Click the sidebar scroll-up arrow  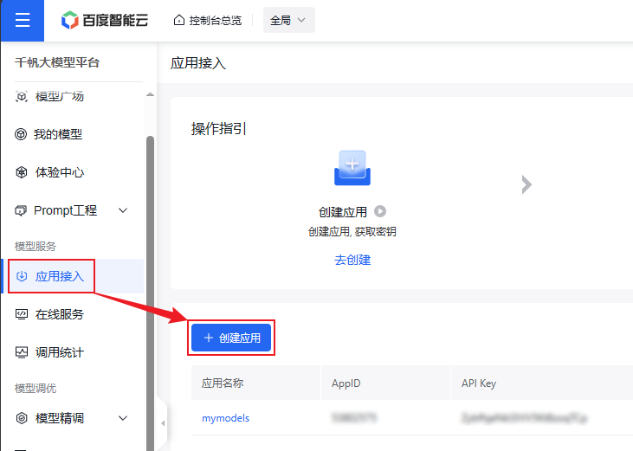pos(150,94)
